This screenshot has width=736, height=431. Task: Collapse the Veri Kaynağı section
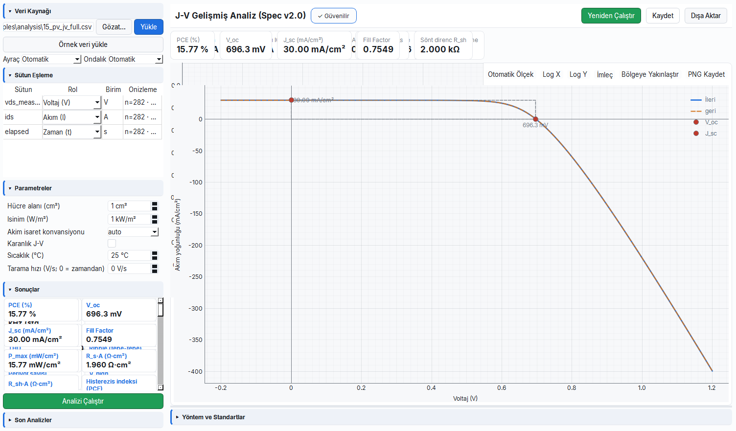point(83,11)
